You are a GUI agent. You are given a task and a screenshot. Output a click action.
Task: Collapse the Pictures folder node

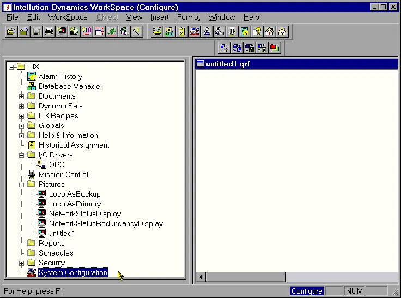pos(21,185)
